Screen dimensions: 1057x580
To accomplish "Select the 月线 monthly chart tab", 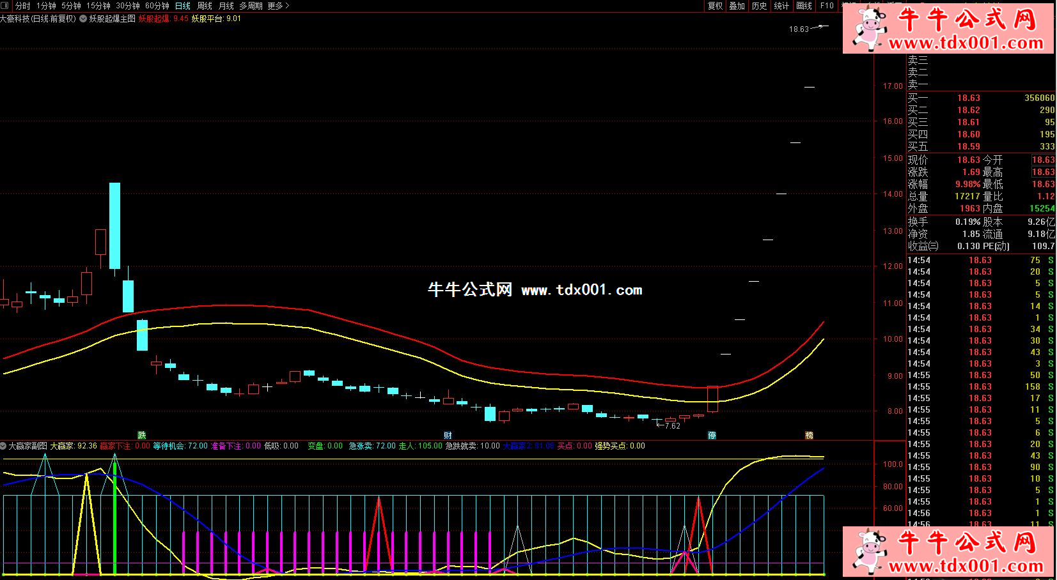I will click(x=226, y=6).
